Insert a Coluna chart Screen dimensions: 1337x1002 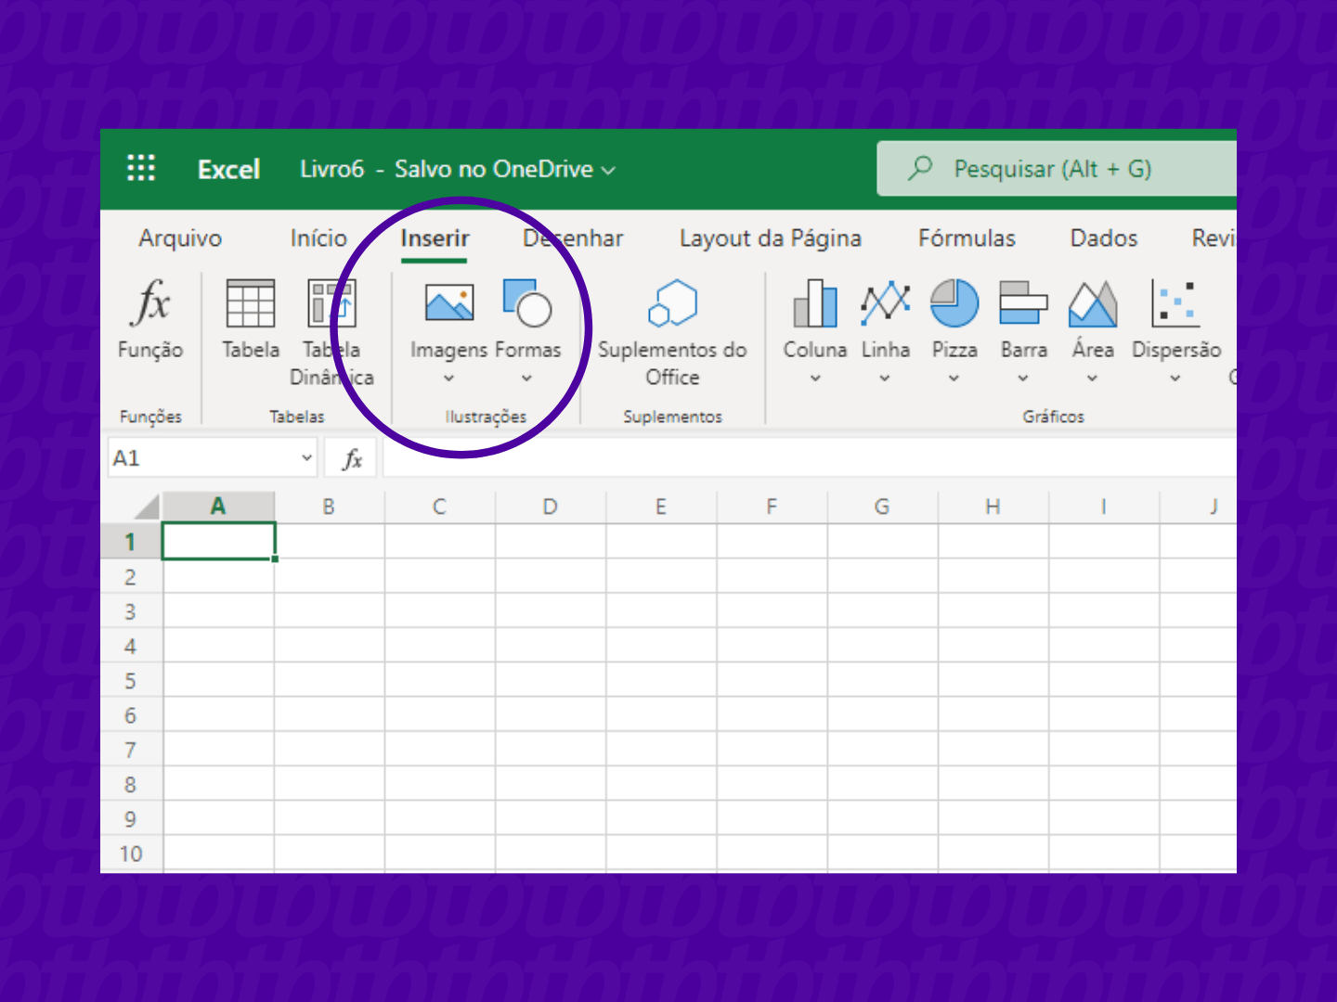pos(815,315)
